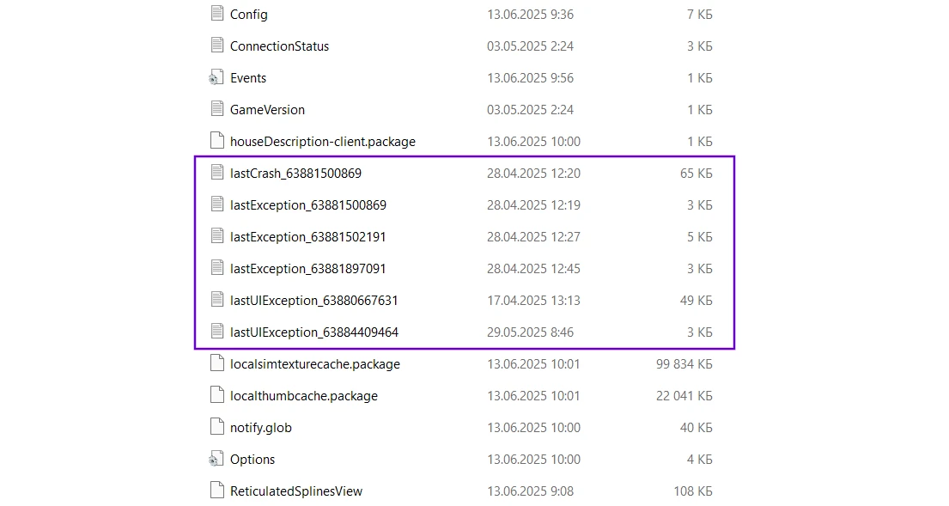Click the lastUIException_63880667631 file name
This screenshot has height=506, width=949.
(x=313, y=301)
